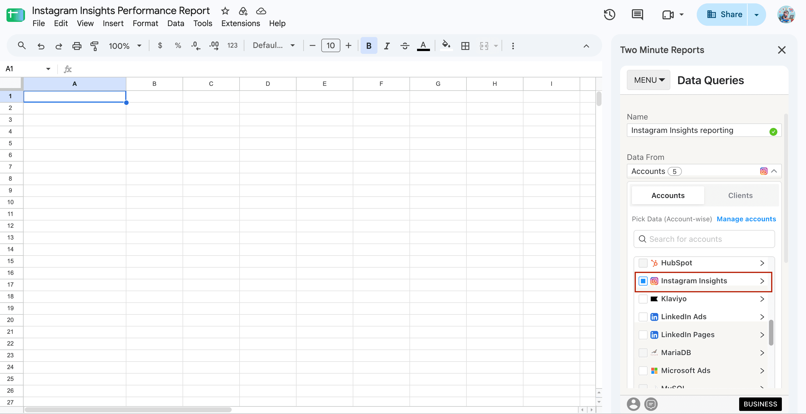This screenshot has width=806, height=414.
Task: Open the font family dropdown
Action: coord(274,46)
